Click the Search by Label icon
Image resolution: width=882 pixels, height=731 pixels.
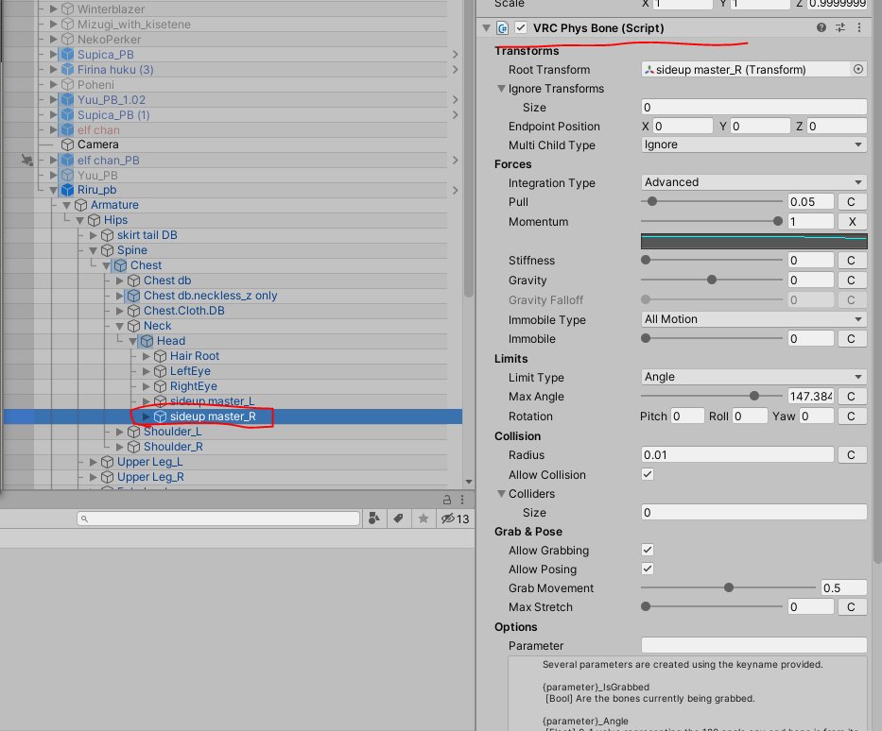point(398,518)
